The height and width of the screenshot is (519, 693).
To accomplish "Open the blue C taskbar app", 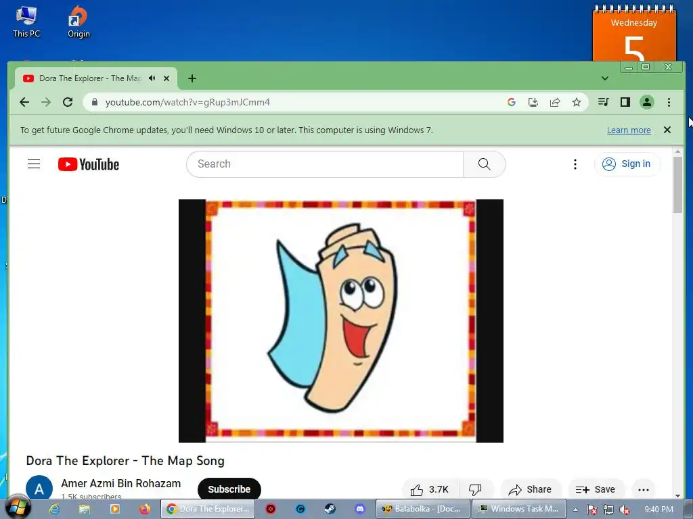I will [x=300, y=509].
